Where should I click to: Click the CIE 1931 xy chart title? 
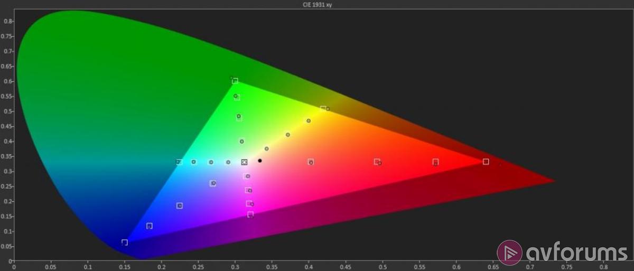tap(317, 5)
